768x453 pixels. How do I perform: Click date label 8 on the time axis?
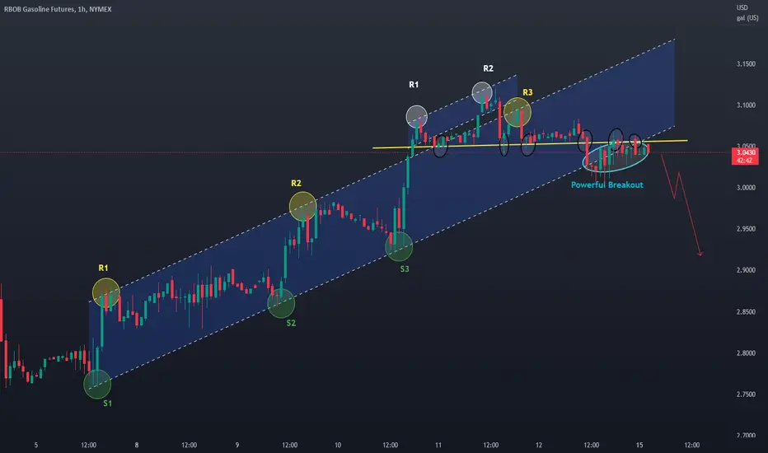pyautogui.click(x=136, y=445)
